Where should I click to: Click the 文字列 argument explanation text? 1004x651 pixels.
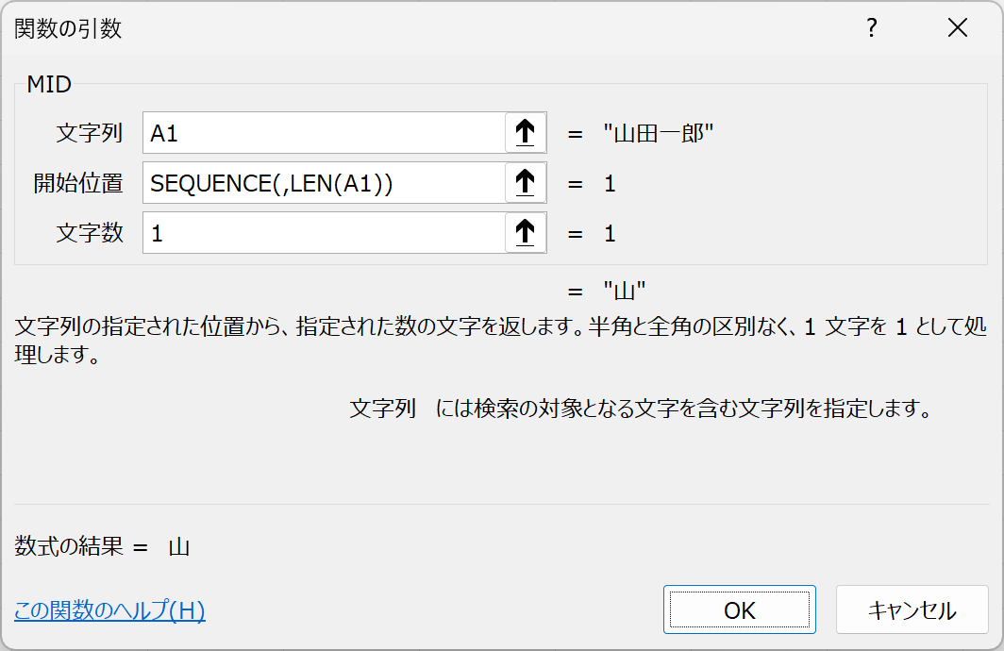pyautogui.click(x=641, y=409)
